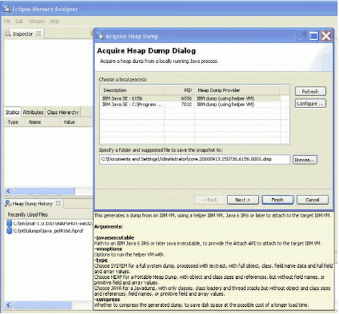This screenshot has width=339, height=314.
Task: Switch to the Statics tab
Action: [x=12, y=112]
